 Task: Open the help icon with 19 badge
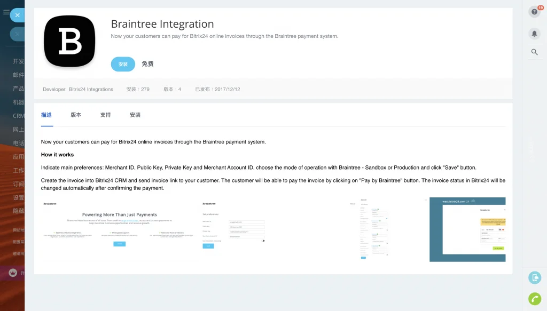point(534,12)
